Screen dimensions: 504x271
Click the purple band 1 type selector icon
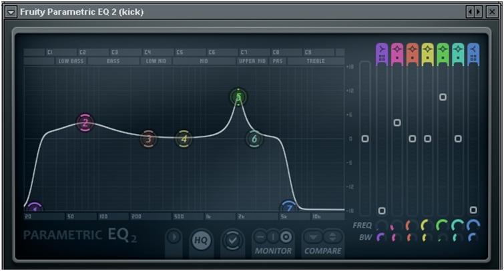[x=382, y=53]
